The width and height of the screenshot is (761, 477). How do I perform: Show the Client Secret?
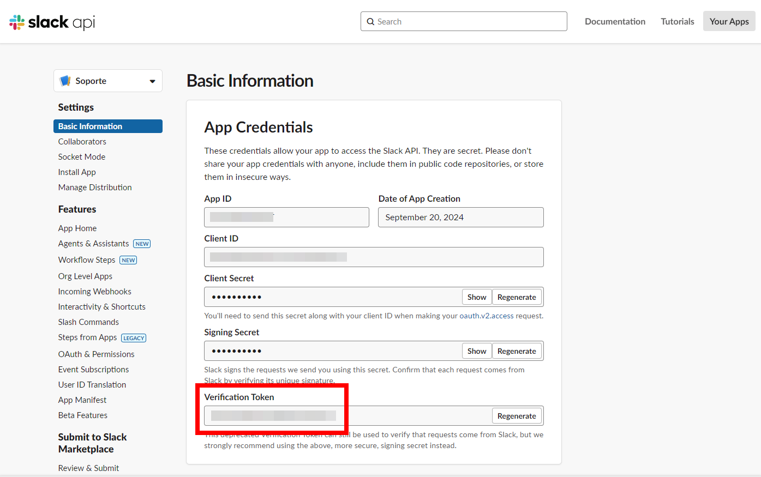[477, 297]
